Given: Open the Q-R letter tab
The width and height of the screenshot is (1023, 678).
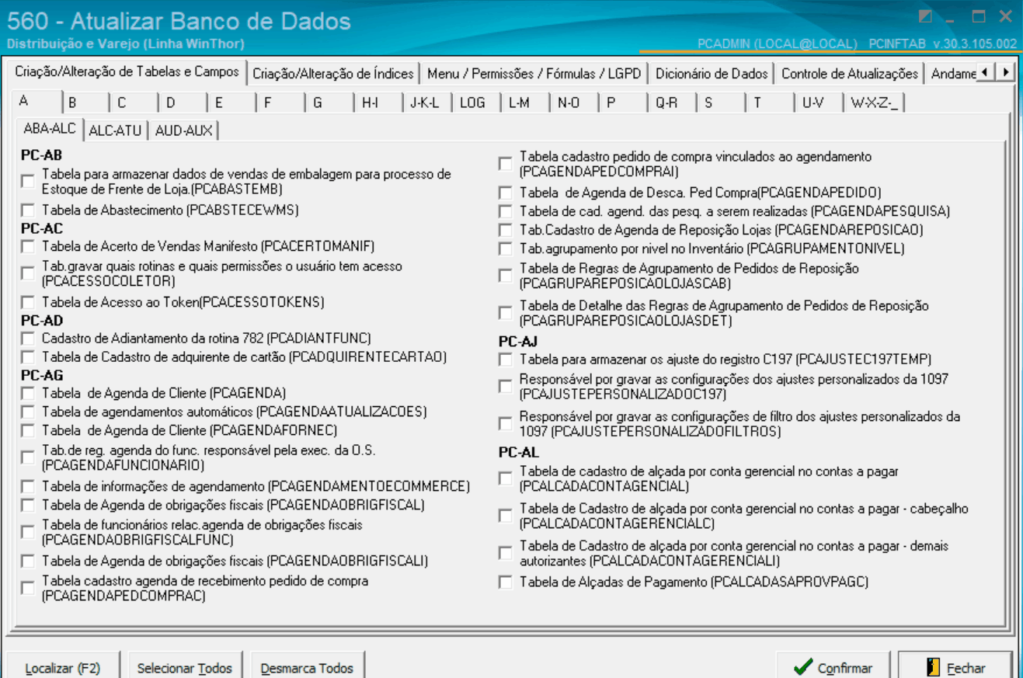Looking at the screenshot, I should click(673, 103).
